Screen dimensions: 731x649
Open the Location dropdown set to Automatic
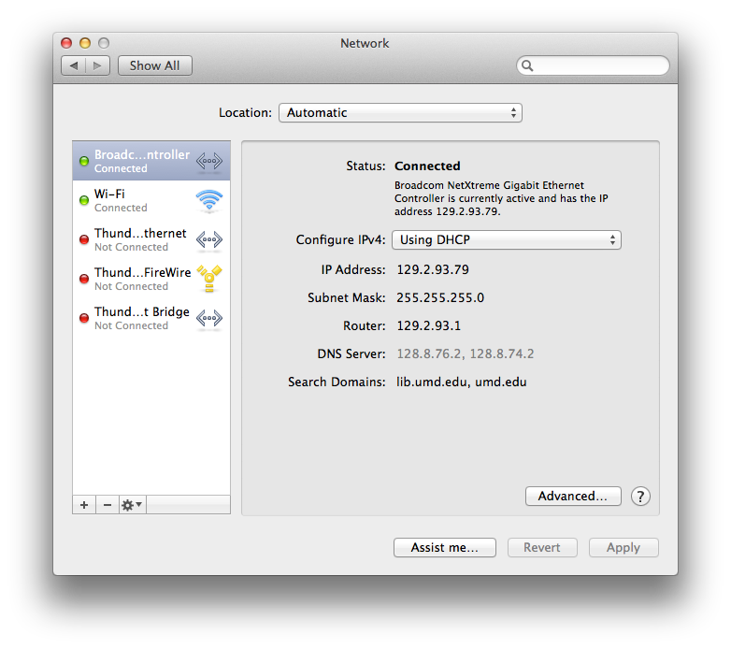pos(400,112)
